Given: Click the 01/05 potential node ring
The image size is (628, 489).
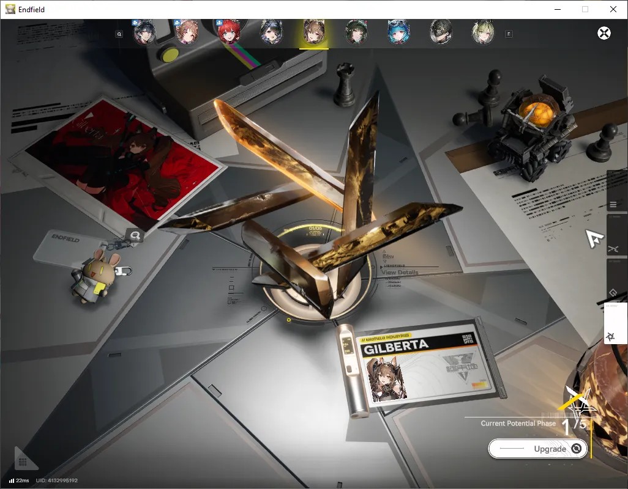Looking at the screenshot, I should click(315, 229).
